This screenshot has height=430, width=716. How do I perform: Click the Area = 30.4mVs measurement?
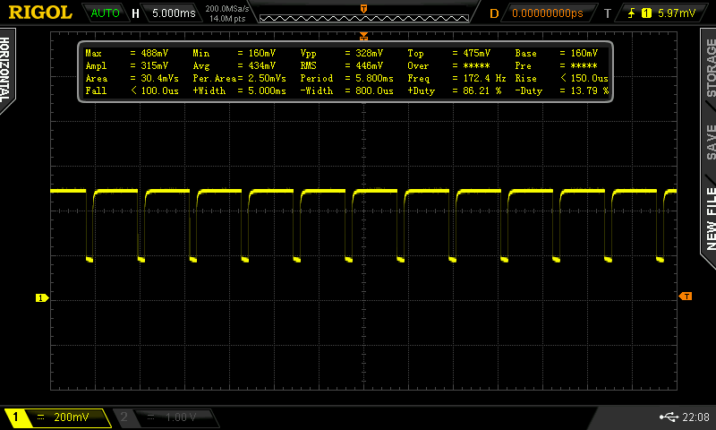(132, 78)
